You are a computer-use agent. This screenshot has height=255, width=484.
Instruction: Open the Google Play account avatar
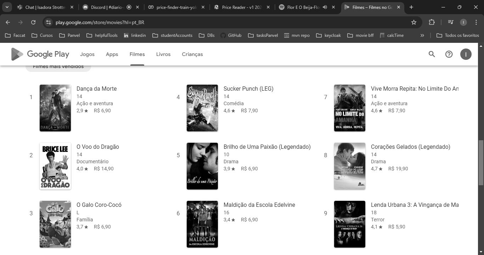click(x=466, y=54)
